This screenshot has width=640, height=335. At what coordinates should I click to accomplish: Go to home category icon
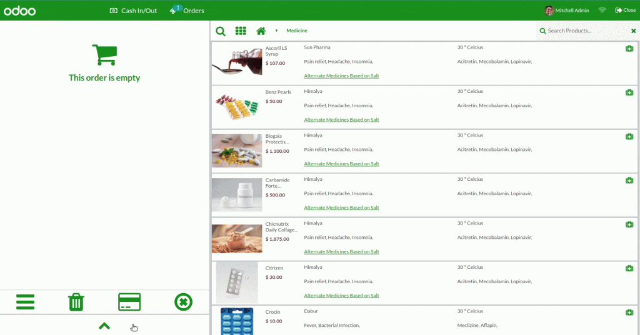261,31
